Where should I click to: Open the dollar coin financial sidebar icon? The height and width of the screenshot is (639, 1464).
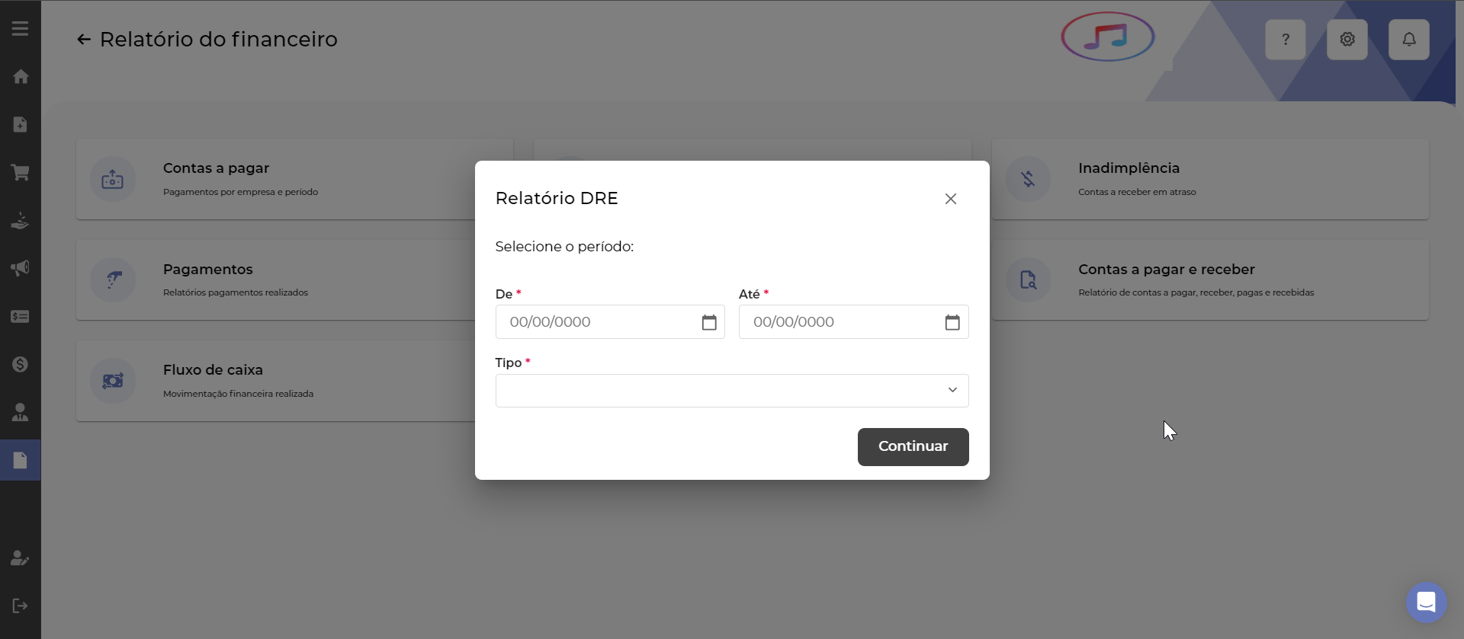[x=21, y=364]
